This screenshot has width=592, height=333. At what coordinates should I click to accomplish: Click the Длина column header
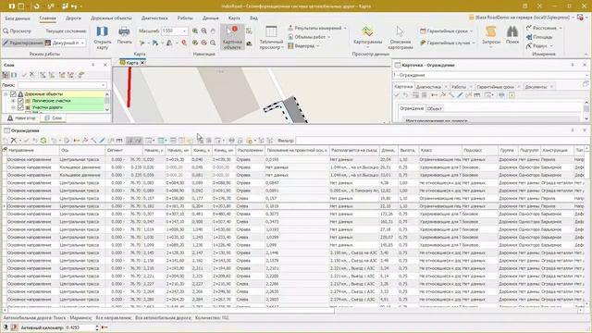pos(388,150)
